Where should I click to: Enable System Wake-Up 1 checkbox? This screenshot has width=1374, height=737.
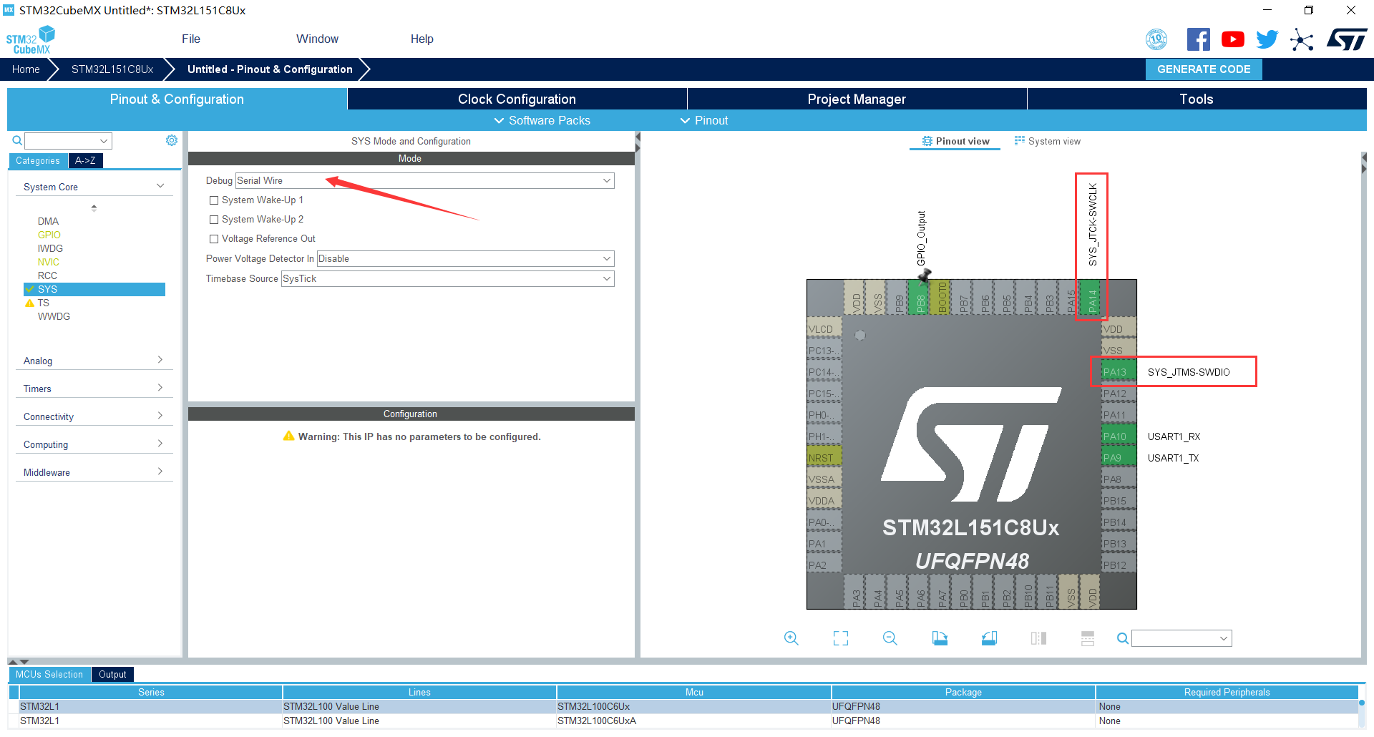pyautogui.click(x=214, y=200)
